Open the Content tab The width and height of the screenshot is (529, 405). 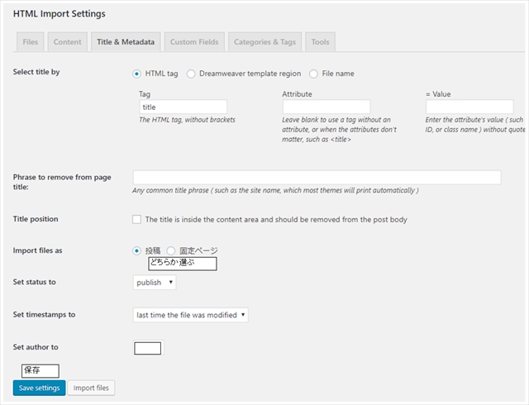[x=67, y=41]
